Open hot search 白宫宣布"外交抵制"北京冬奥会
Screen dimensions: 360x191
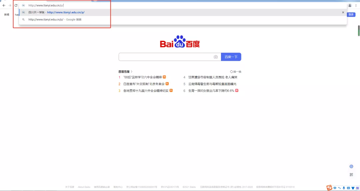pyautogui.click(x=144, y=84)
